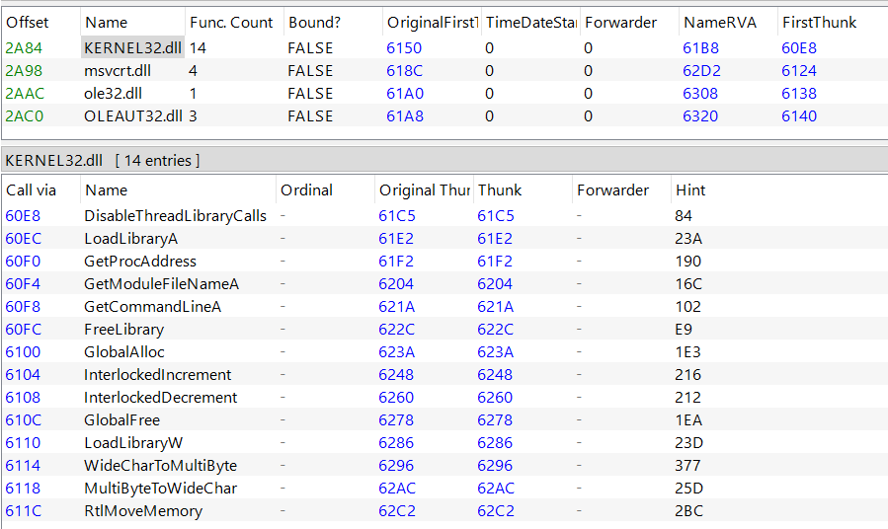Image resolution: width=888 pixels, height=529 pixels.
Task: Select the msvcrt.dll import row
Action: (444, 71)
